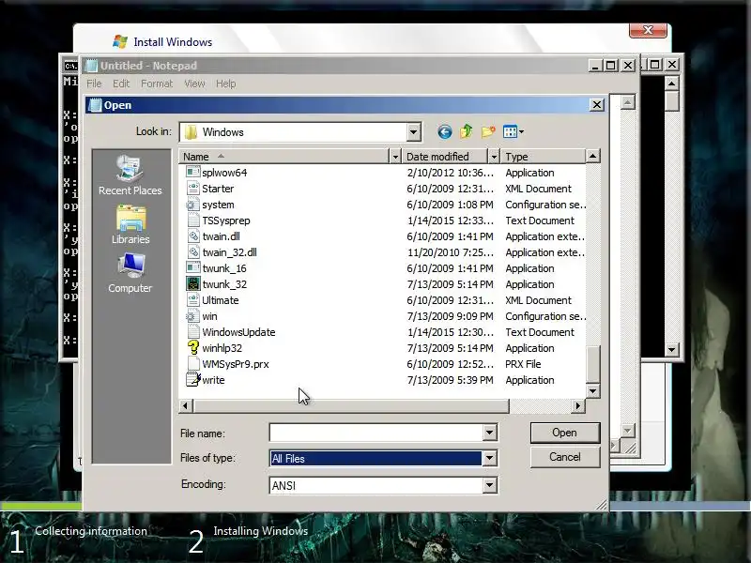751x563 pixels.
Task: Close the Install Windows window
Action: [648, 30]
